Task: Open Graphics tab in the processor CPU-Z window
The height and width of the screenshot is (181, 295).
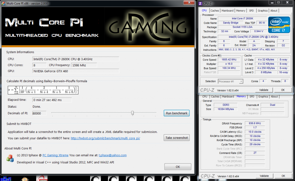Action: (263, 11)
